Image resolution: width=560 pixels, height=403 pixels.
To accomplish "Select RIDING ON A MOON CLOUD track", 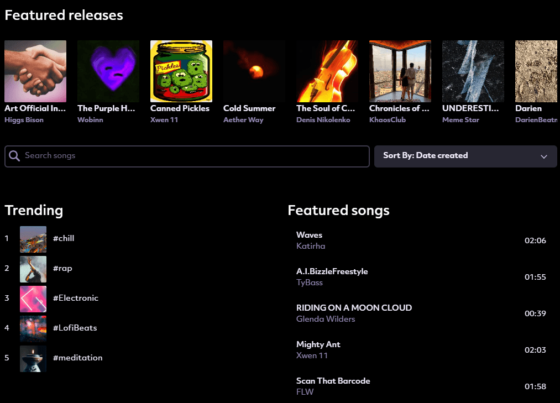I will coord(354,308).
